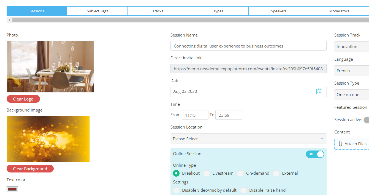Screen dimensions: 369x195
Task: Toggle the Session active switch
Action: pos(366,120)
